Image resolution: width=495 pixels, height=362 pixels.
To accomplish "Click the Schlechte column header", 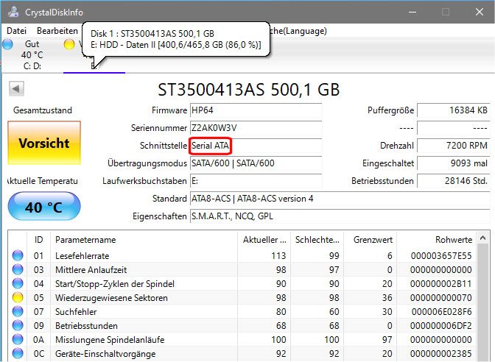I will point(317,240).
